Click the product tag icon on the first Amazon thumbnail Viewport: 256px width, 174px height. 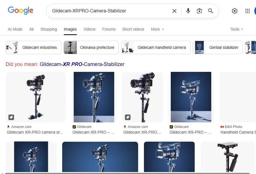pyautogui.click(x=11, y=117)
